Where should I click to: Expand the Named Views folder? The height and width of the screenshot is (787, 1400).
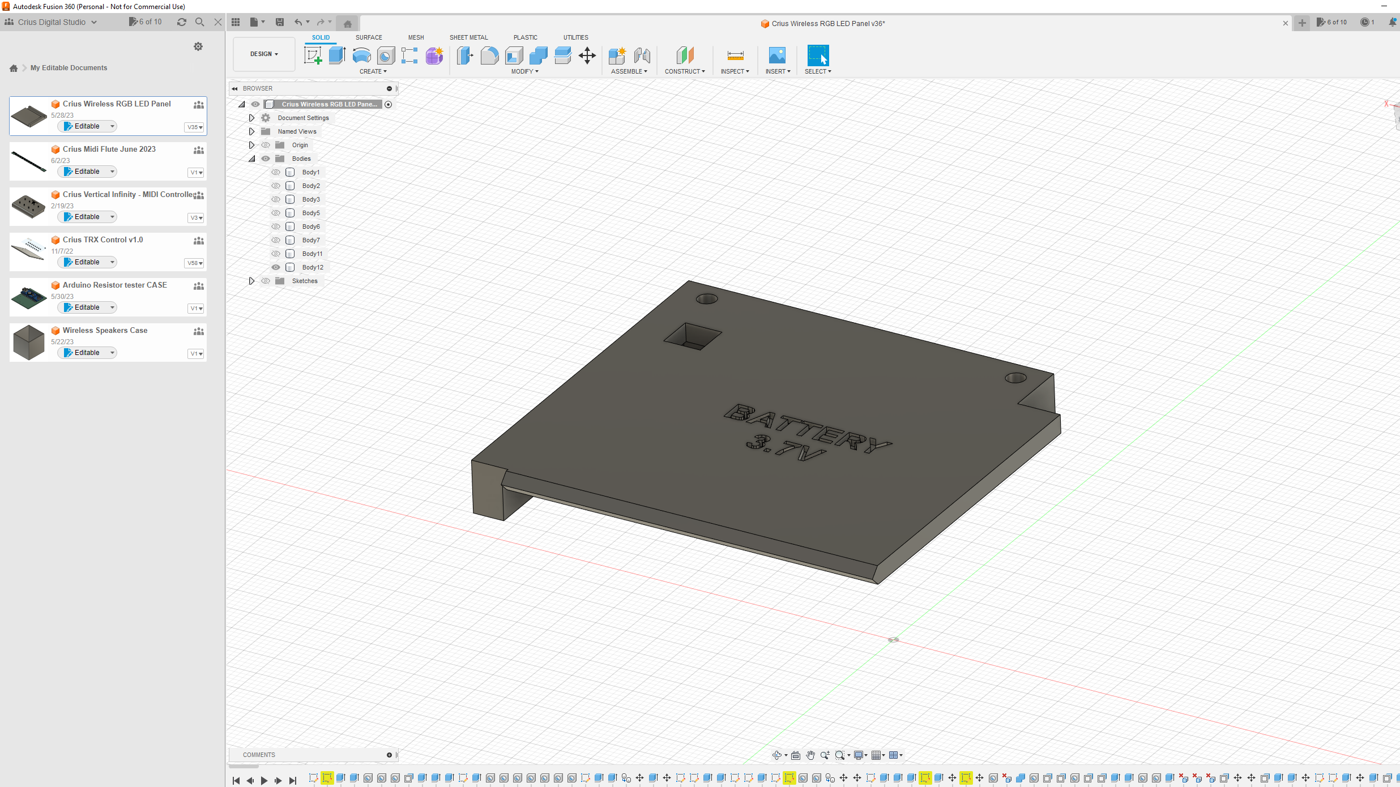[251, 131]
